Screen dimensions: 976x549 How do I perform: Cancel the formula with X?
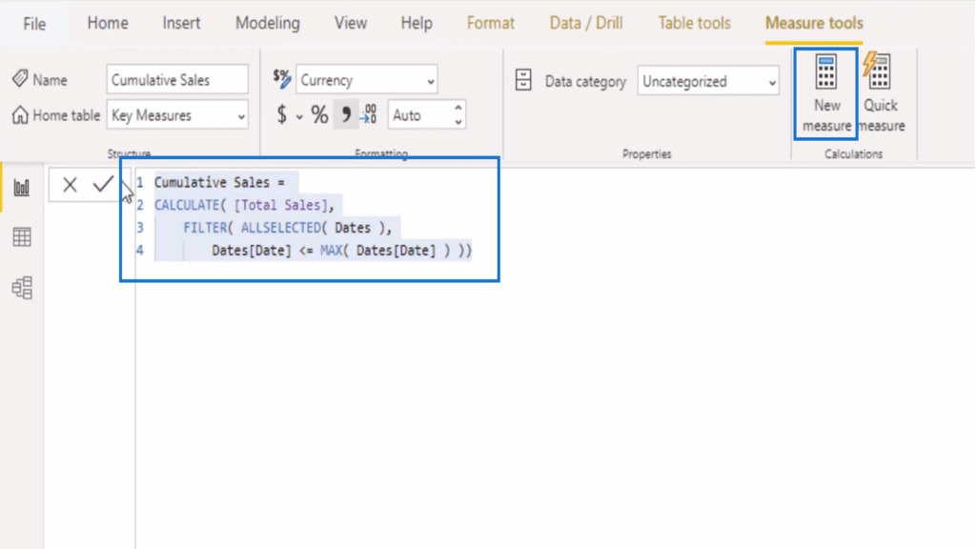[x=70, y=184]
